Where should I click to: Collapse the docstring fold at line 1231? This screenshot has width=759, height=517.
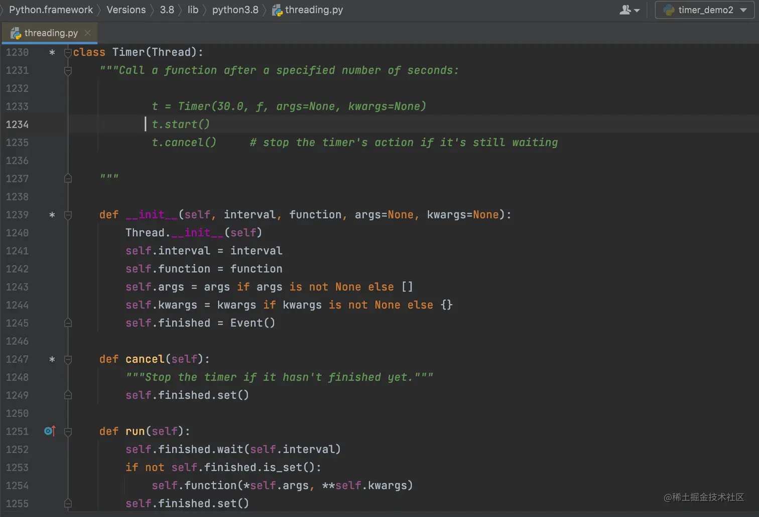tap(68, 70)
